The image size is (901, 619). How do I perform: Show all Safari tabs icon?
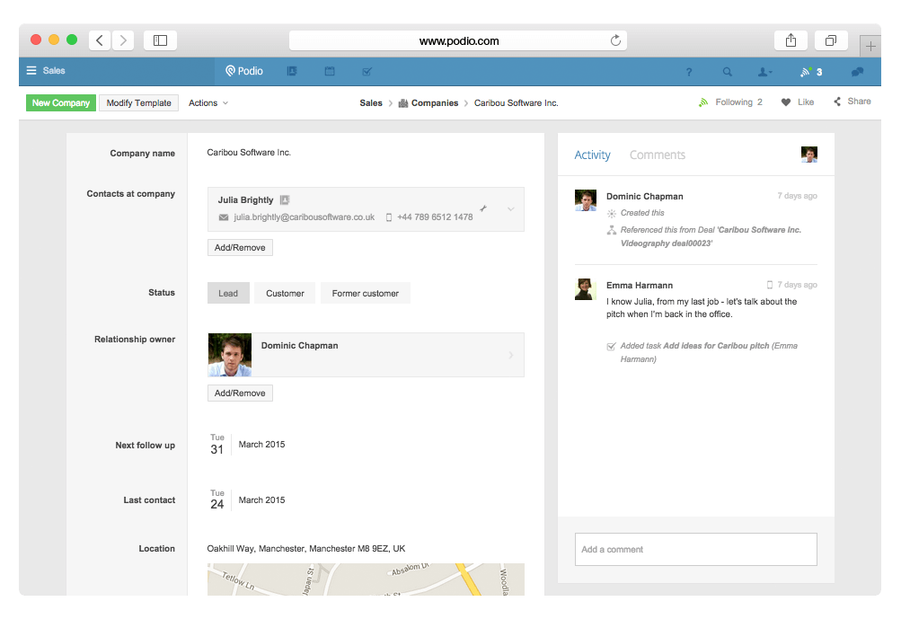pyautogui.click(x=831, y=40)
